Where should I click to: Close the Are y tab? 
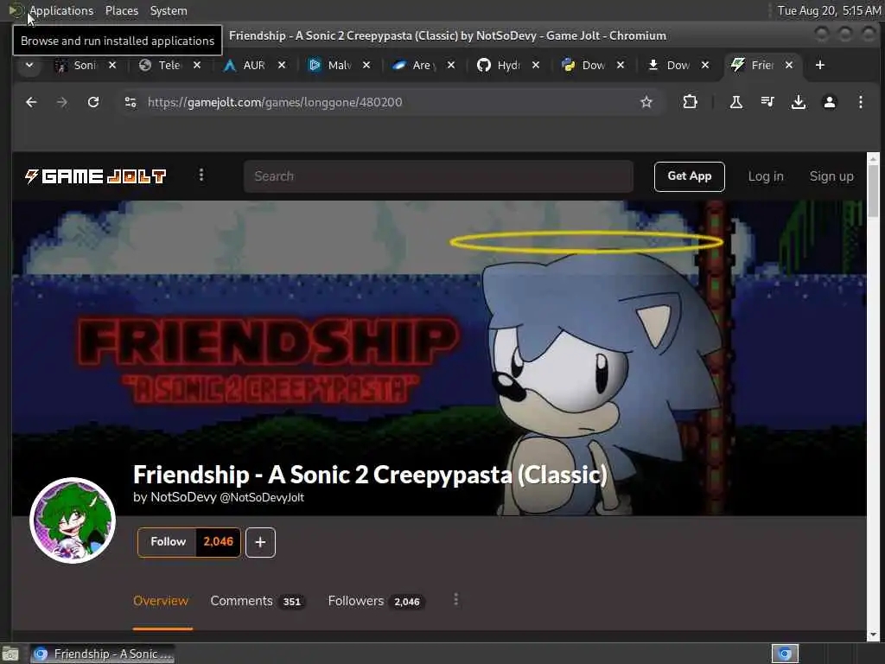[451, 65]
